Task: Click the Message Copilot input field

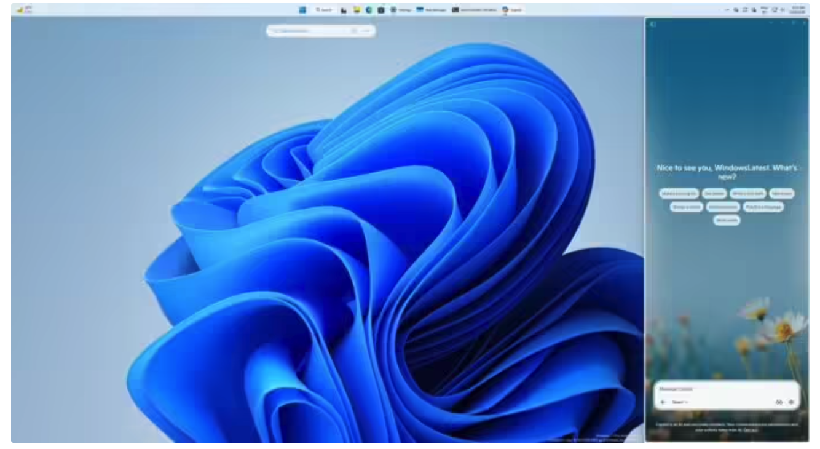Action: click(727, 389)
